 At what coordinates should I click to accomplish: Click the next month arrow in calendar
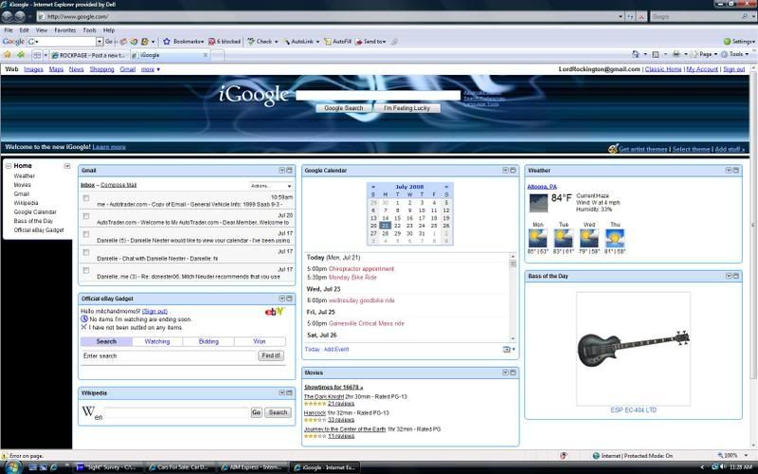click(x=446, y=187)
